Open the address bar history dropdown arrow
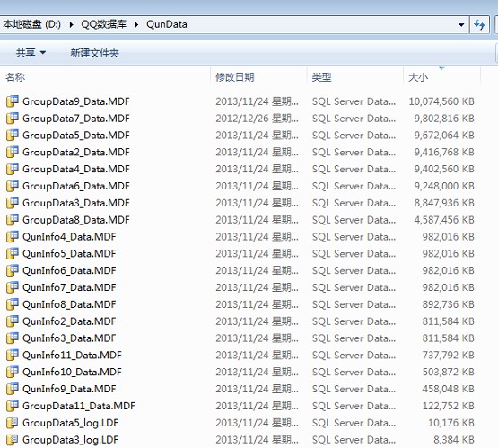This screenshot has height=448, width=498. (x=461, y=24)
